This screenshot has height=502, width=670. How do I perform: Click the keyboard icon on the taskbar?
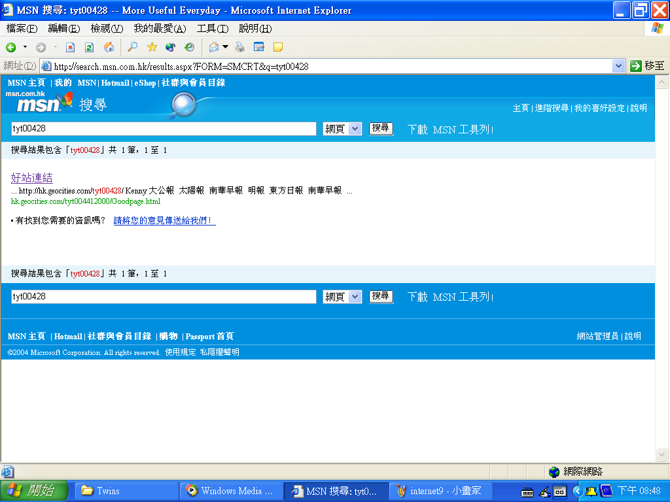(x=527, y=492)
